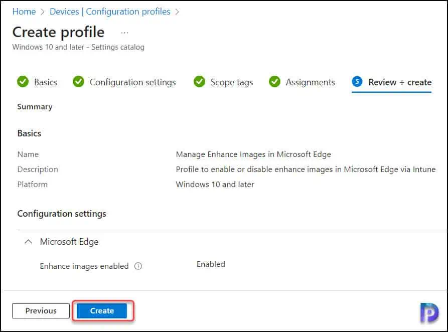Screen dimensions: 448x332
Task: Switch to the Scope tags step
Action: [x=223, y=82]
